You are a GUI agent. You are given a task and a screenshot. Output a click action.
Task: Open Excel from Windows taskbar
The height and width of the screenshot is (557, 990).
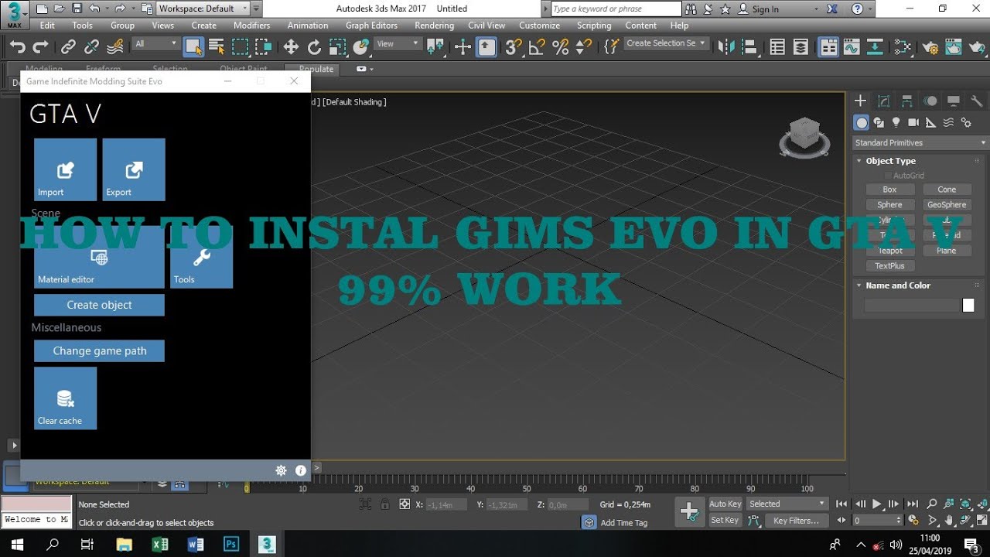[160, 544]
